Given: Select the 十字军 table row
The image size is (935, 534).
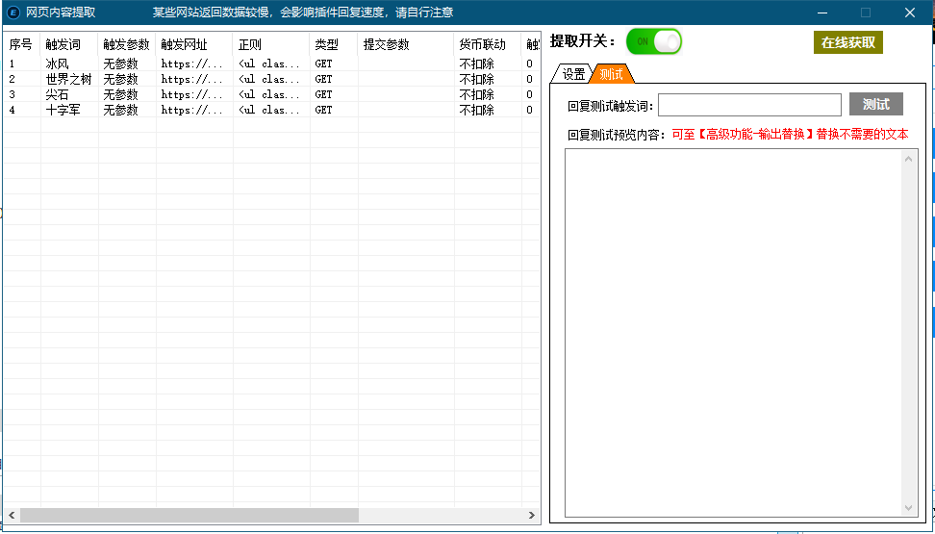Looking at the screenshot, I should click(x=63, y=110).
